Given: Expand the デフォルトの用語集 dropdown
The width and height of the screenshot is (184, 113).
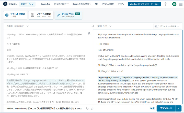Looking at the screenshot, I should pos(169,26).
